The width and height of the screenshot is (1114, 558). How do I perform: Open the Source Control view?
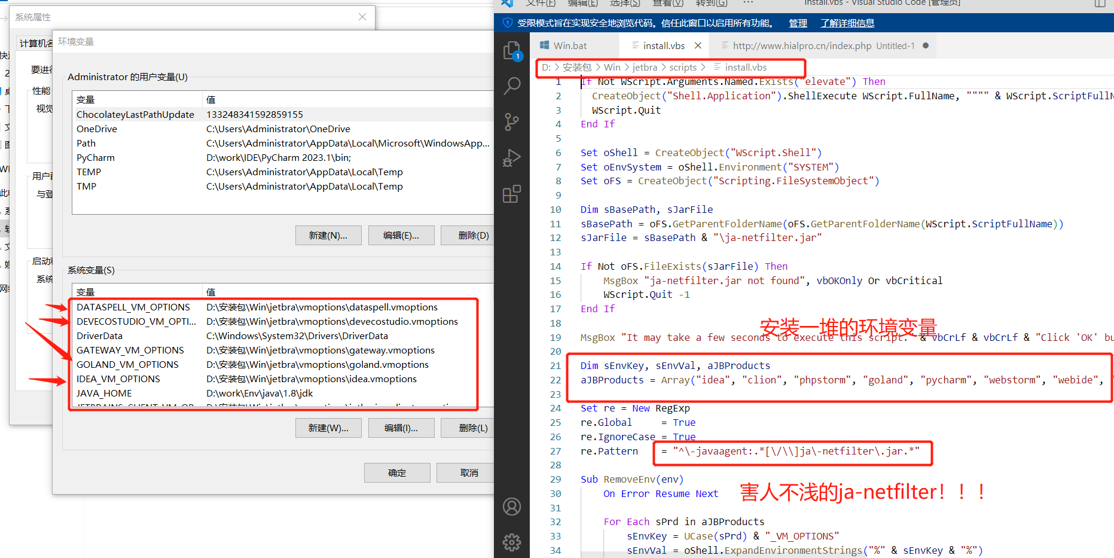[x=512, y=122]
